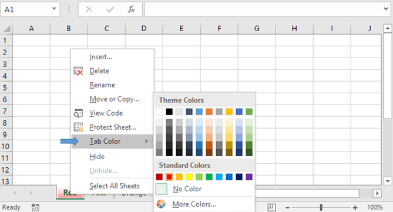Image resolution: width=393 pixels, height=212 pixels.
Task: Choose Rename from the context menu
Action: pos(102,85)
